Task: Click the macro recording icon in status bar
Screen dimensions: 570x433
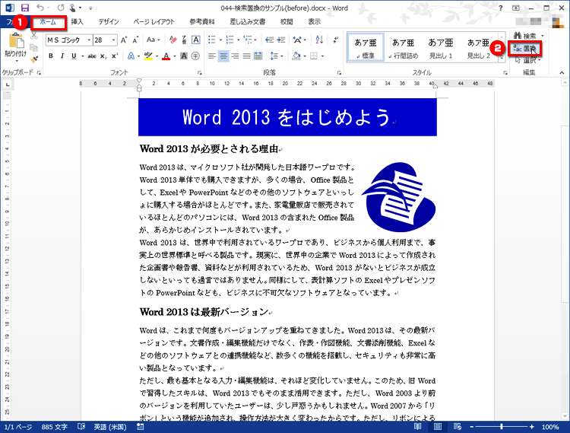Action: point(141,426)
